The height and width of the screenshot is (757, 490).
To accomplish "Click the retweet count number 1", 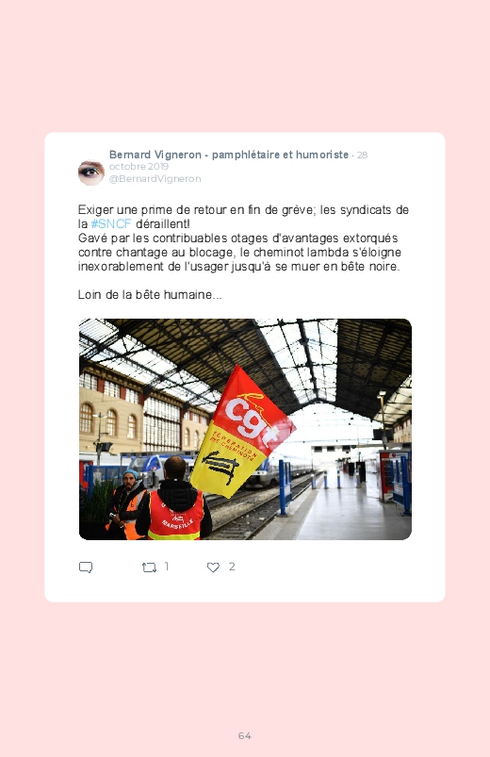I will [167, 567].
